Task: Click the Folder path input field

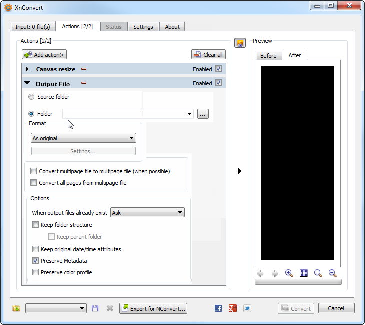Action: (128, 114)
